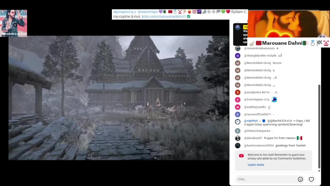Click the @hunterzolomon9934 username
This screenshot has width=330, height=186.
259,146
